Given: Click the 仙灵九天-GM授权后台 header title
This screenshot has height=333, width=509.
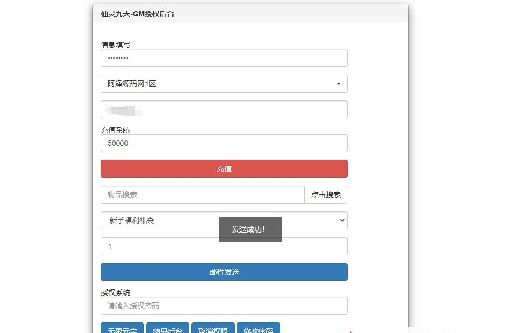Looking at the screenshot, I should coord(137,14).
